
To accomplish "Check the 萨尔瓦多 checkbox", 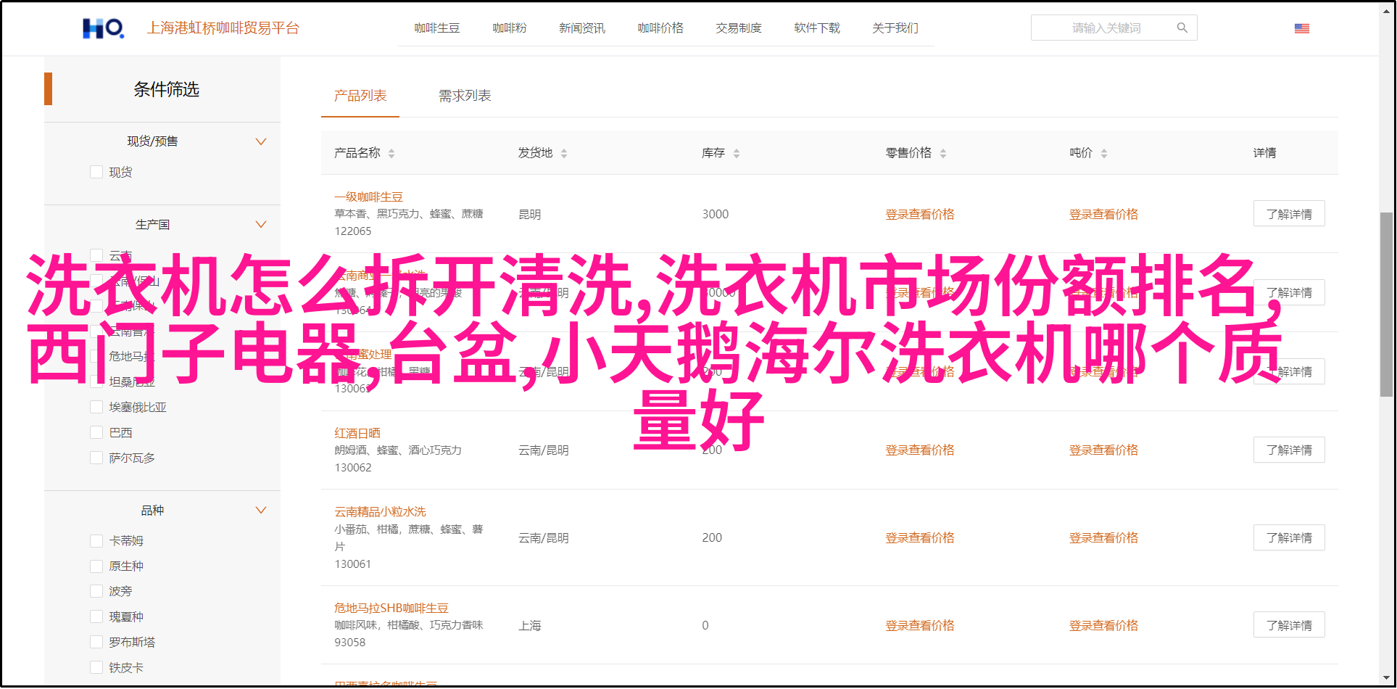I will tap(96, 458).
